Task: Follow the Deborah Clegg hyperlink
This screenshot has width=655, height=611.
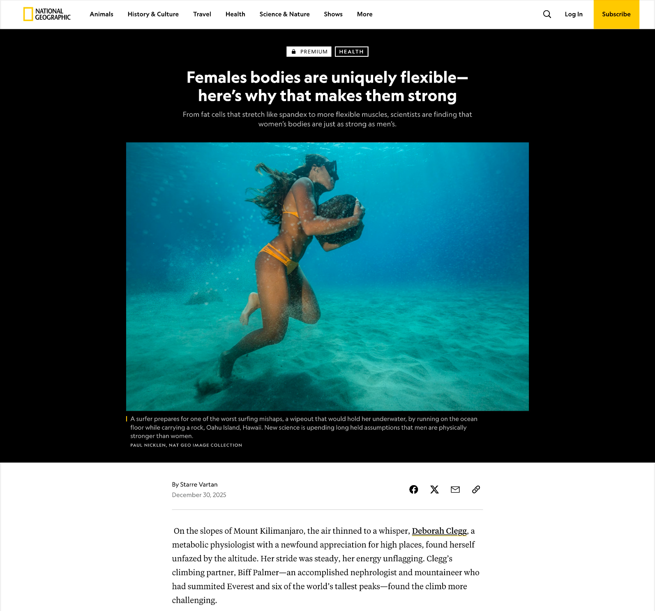Action: [x=439, y=531]
